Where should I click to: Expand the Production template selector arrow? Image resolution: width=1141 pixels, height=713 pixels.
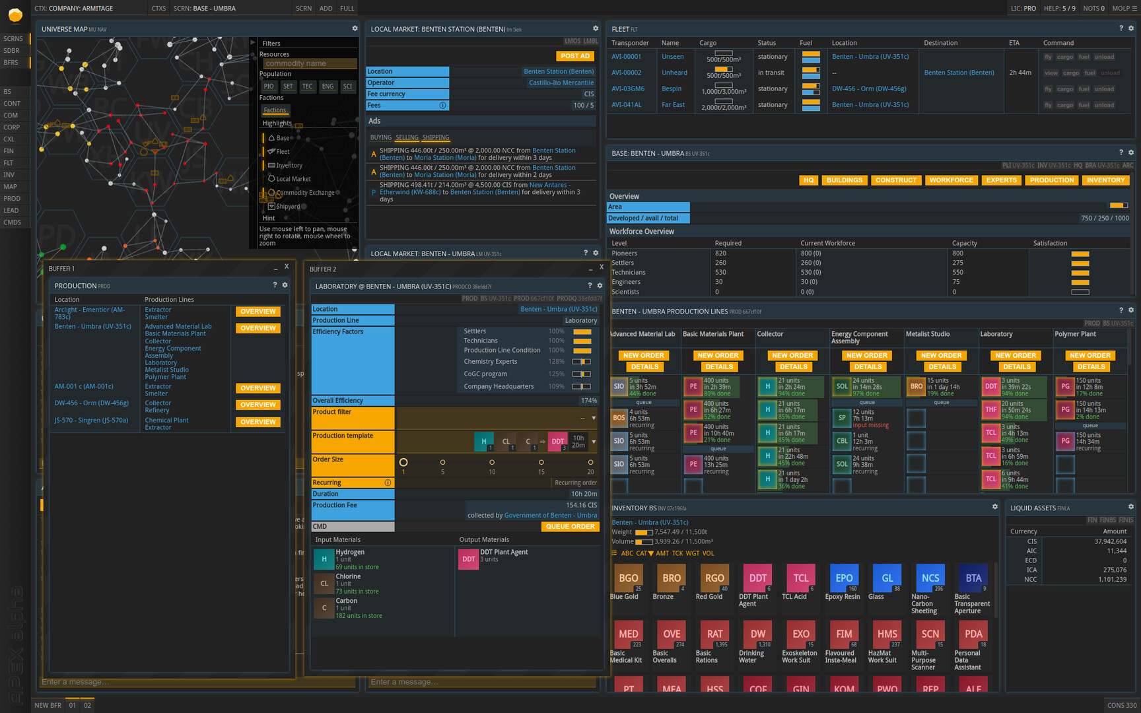pos(594,442)
